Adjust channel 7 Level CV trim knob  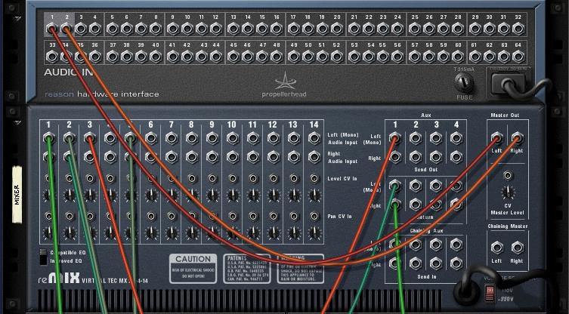point(172,196)
